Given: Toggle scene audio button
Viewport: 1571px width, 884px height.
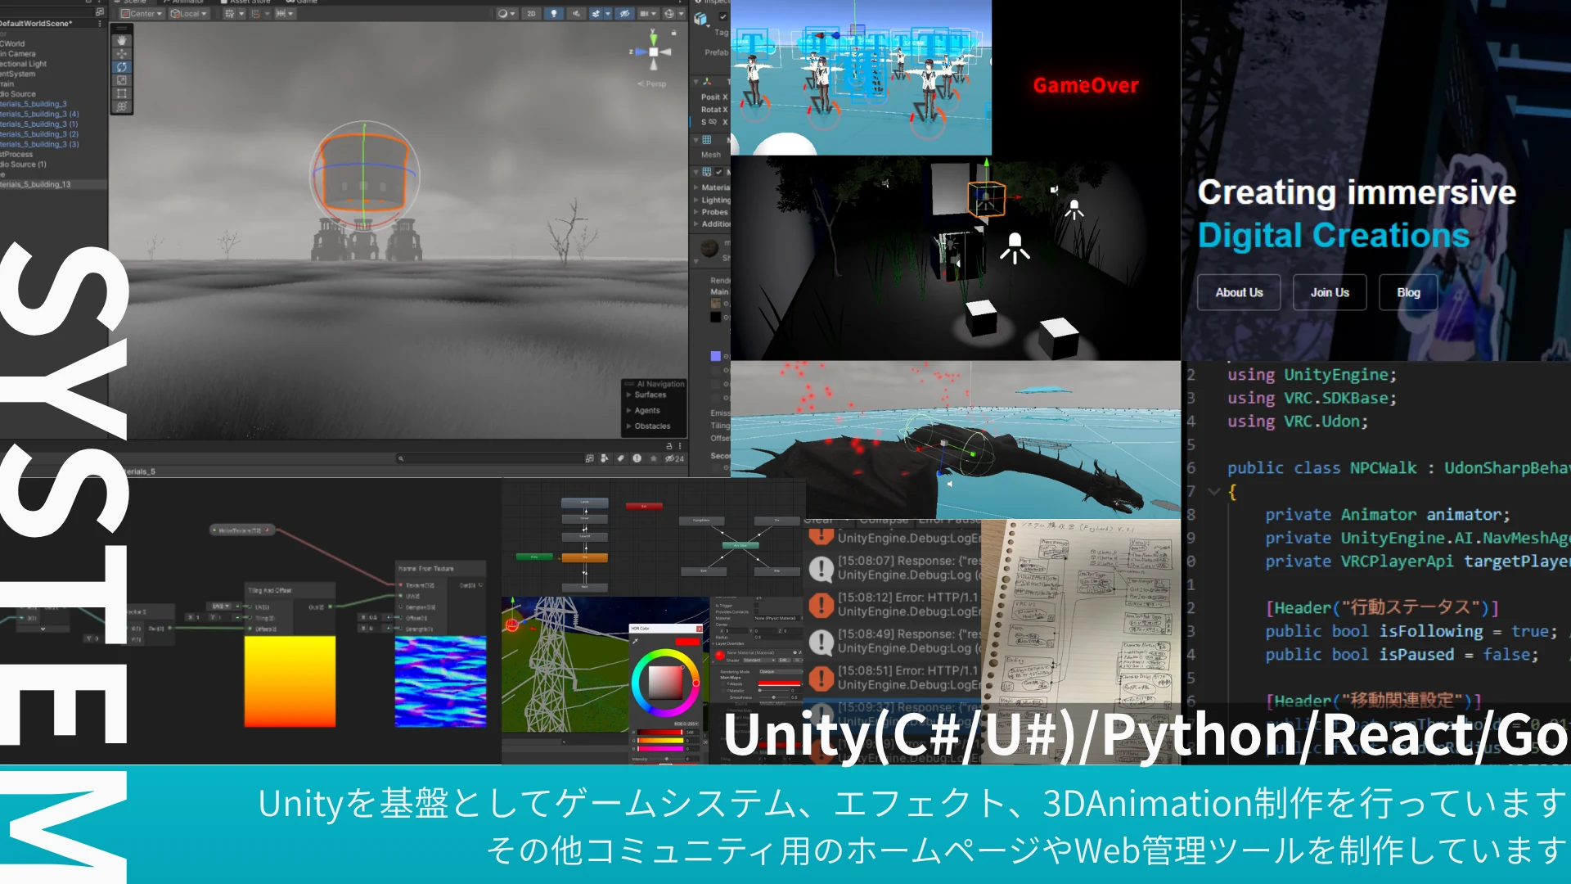Looking at the screenshot, I should point(576,13).
